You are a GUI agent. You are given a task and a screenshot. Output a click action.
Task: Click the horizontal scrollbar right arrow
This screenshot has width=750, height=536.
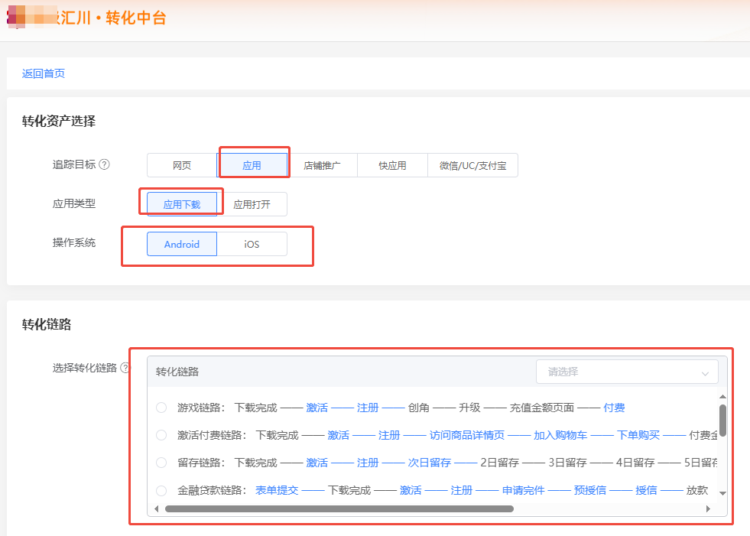[709, 508]
